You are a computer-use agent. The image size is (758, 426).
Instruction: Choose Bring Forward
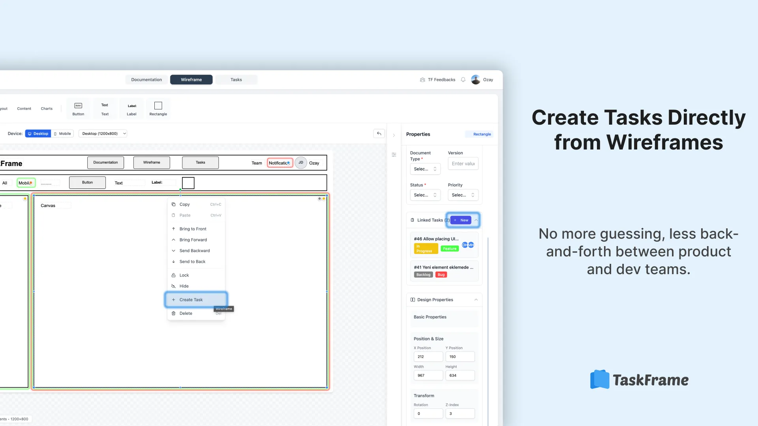(196, 240)
